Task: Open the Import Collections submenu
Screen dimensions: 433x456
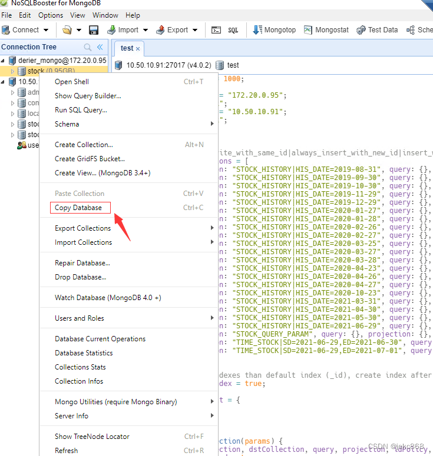Action: 128,242
